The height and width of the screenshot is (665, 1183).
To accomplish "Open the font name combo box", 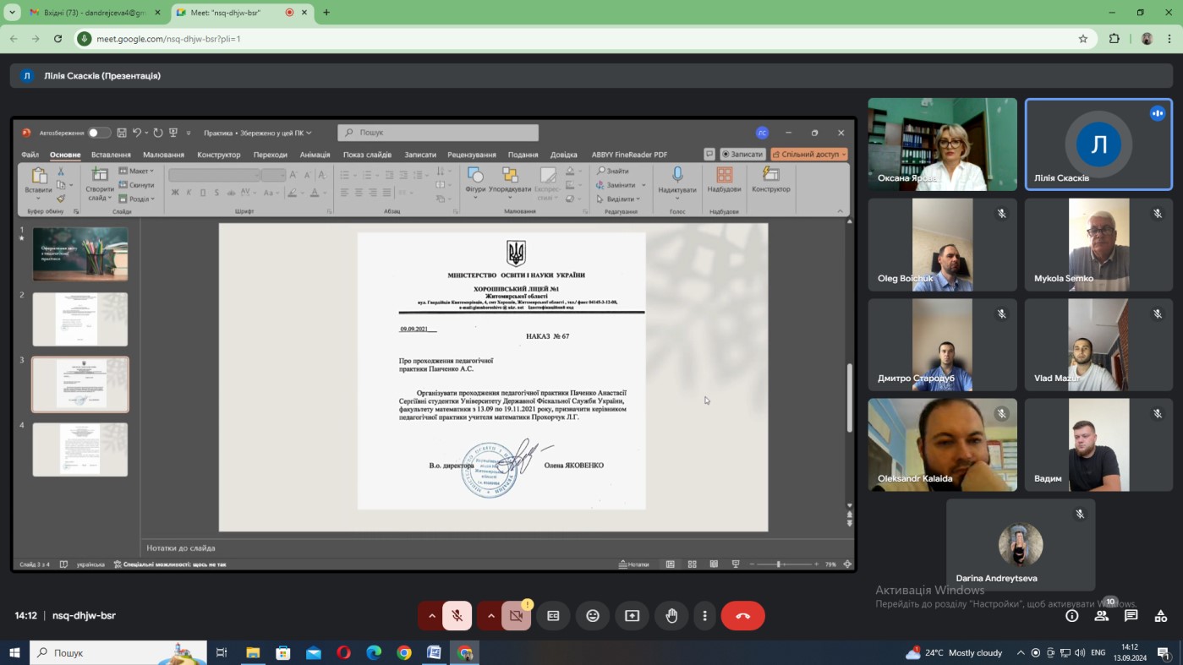I will point(214,175).
